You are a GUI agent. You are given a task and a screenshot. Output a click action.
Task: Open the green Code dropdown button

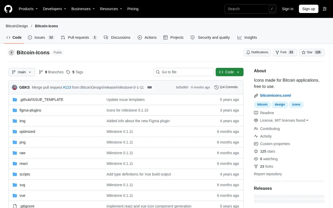point(229,72)
